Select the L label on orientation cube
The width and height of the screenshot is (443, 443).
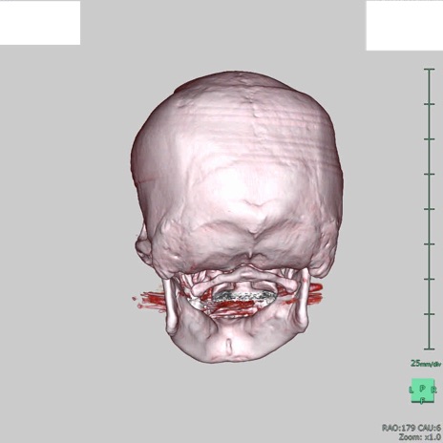[x=411, y=390]
